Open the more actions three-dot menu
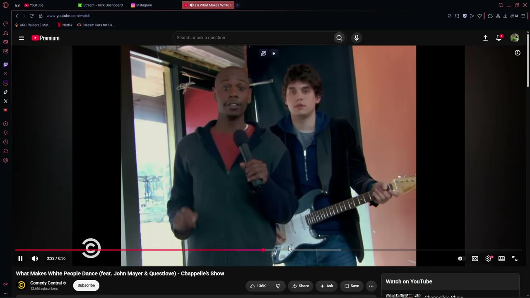 coord(371,286)
